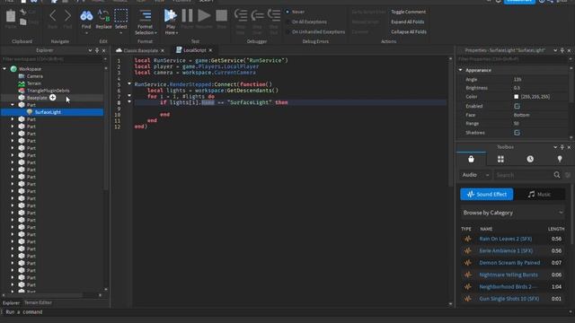Viewport: 575px width, 323px height.
Task: Toggle the Enabled property checkbox
Action: click(517, 106)
